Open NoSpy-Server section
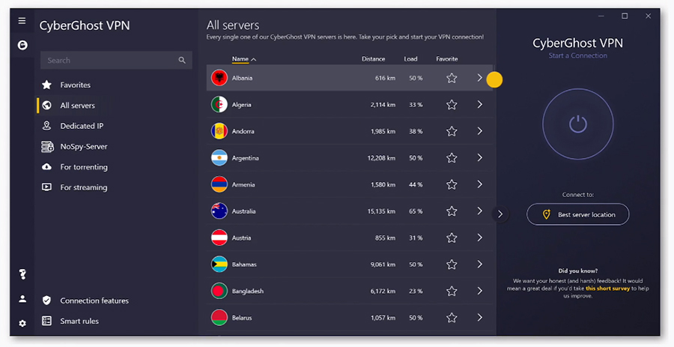This screenshot has width=674, height=347. [84, 147]
